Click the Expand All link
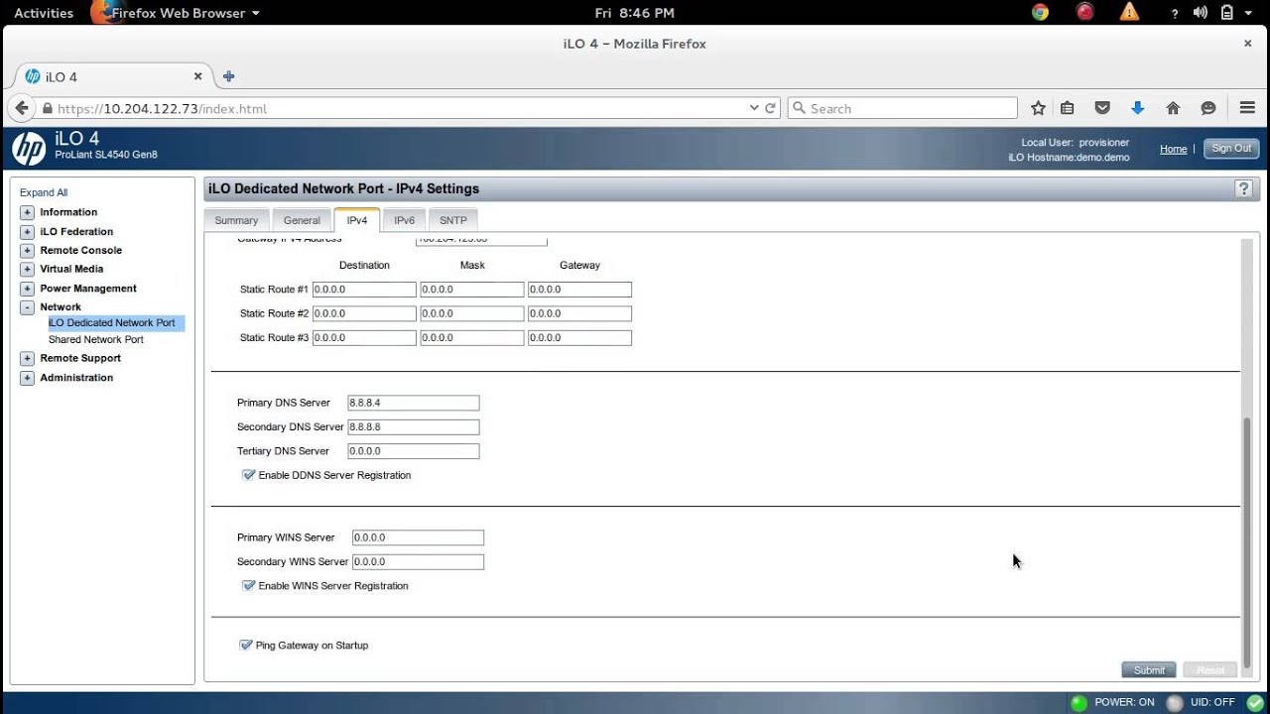Image resolution: width=1270 pixels, height=714 pixels. click(x=44, y=192)
